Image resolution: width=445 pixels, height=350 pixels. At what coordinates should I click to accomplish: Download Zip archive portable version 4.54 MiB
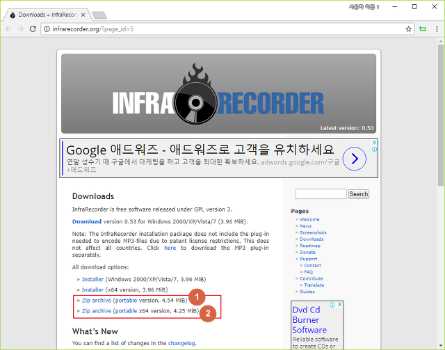97,301
